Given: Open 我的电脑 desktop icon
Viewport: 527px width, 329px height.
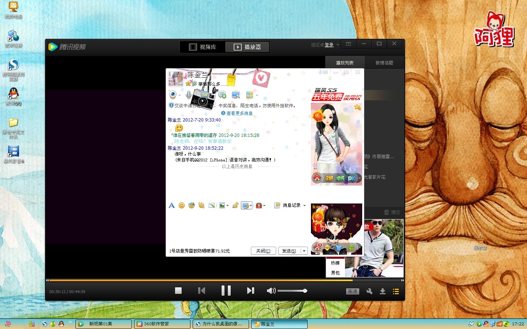Looking at the screenshot, I should point(14,10).
